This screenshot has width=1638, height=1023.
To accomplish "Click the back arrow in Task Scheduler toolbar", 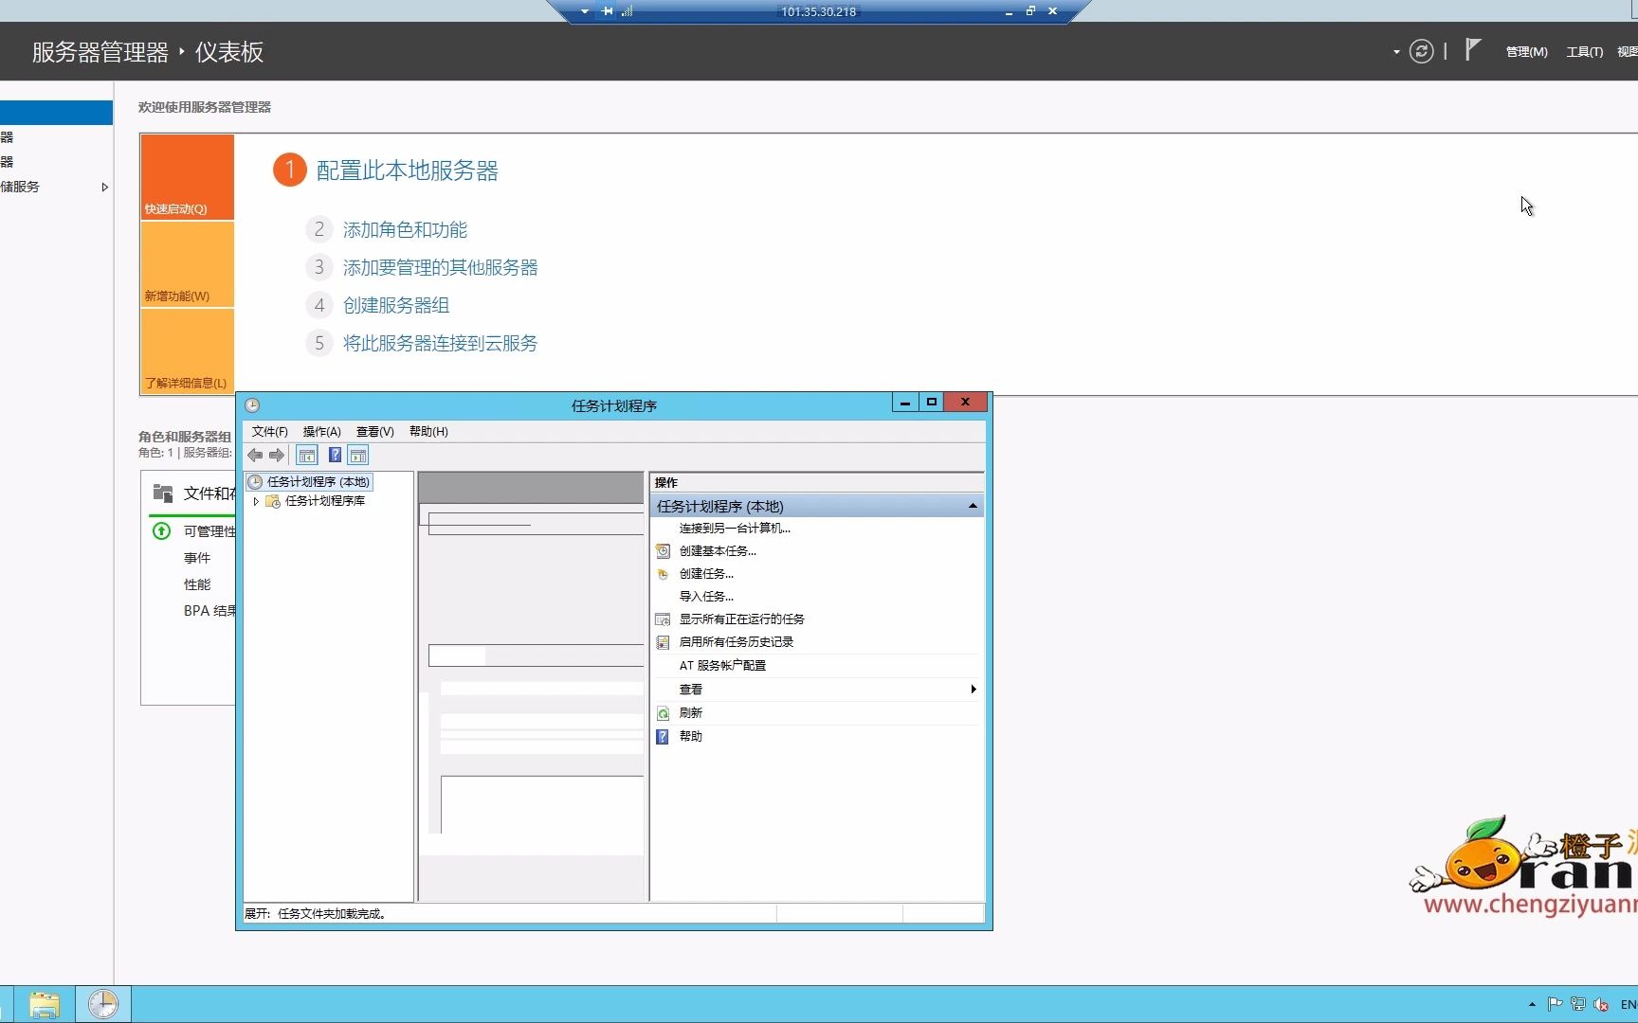I will tap(255, 456).
